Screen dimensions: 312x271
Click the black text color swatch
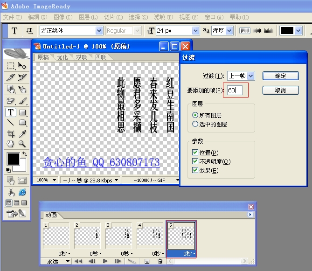pos(287,31)
